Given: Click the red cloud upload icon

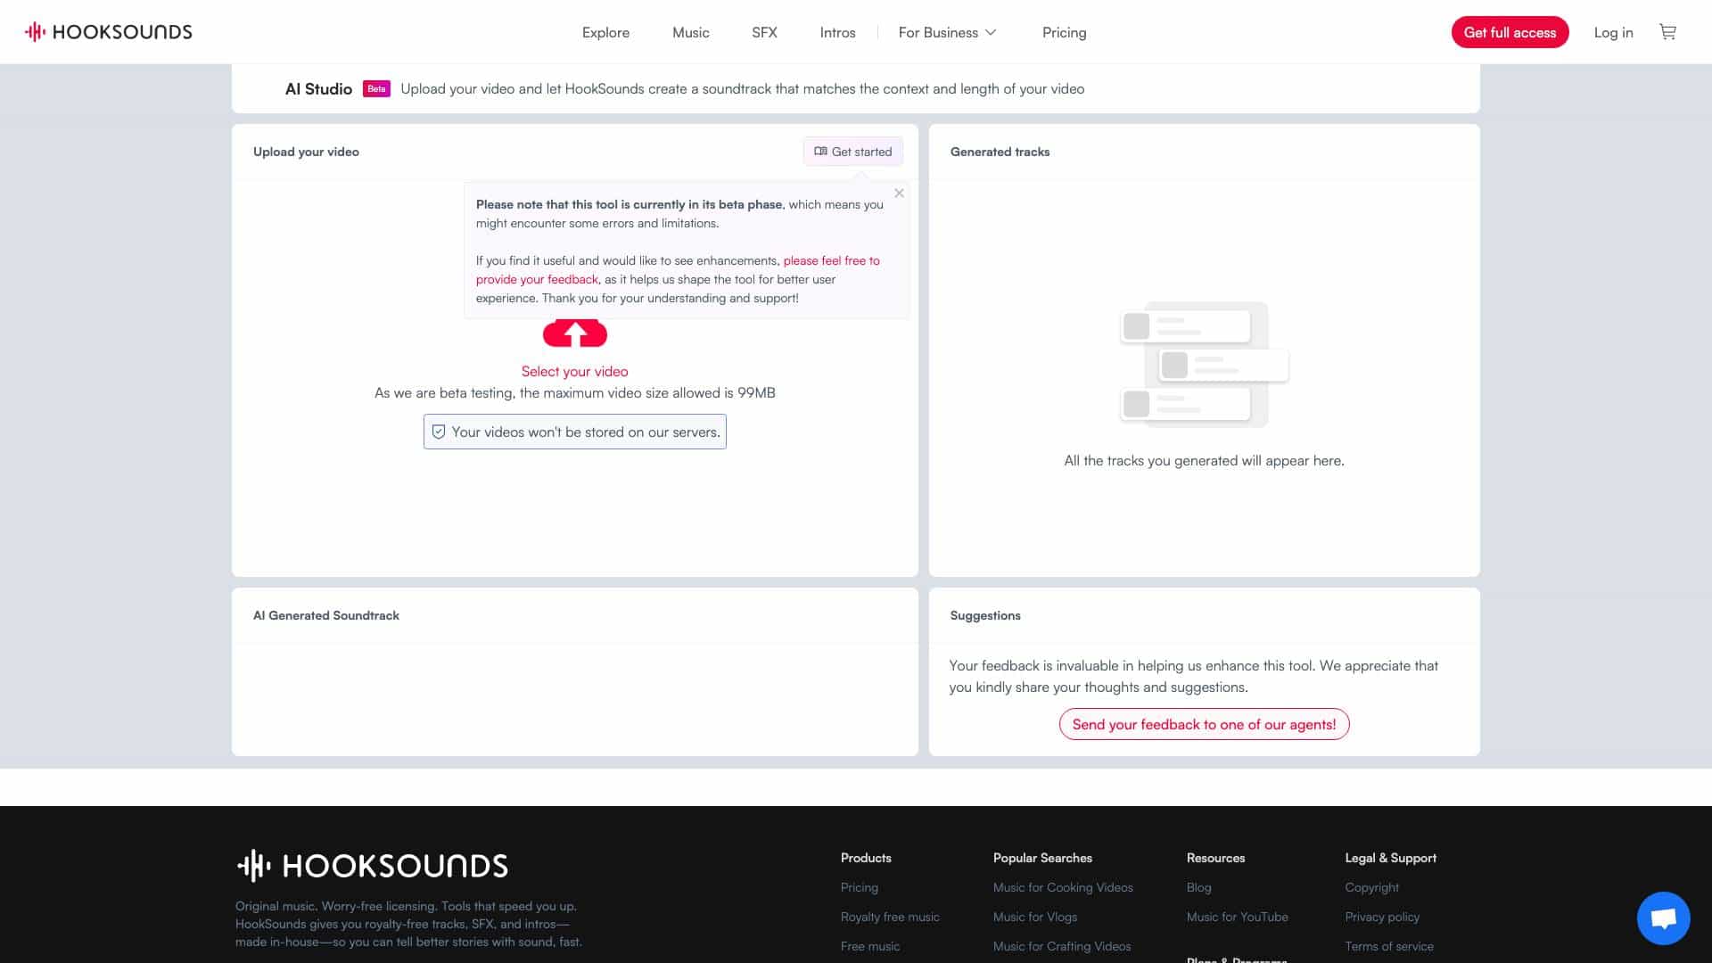Looking at the screenshot, I should coord(575,333).
